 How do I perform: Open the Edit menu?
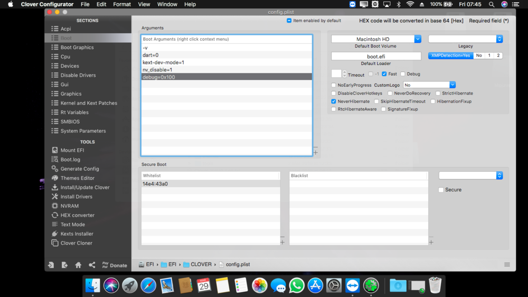pyautogui.click(x=101, y=4)
